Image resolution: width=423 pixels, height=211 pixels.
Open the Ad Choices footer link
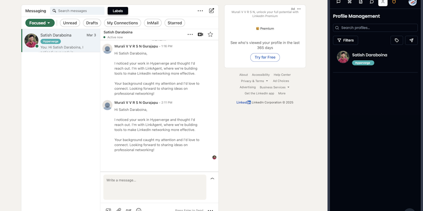[281, 81]
